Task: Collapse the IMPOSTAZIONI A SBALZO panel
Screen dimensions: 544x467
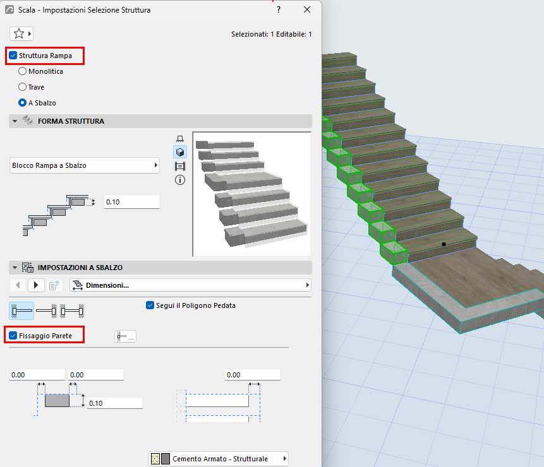Action: 15,268
